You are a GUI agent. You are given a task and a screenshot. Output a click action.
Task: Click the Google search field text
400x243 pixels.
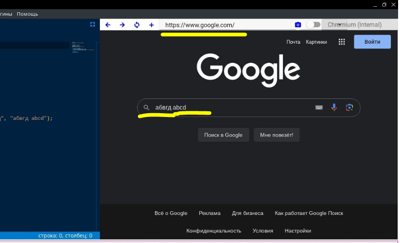[x=171, y=107]
